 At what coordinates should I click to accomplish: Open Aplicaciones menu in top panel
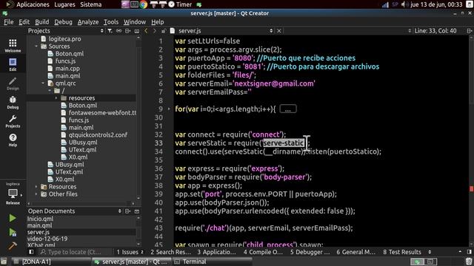click(33, 4)
